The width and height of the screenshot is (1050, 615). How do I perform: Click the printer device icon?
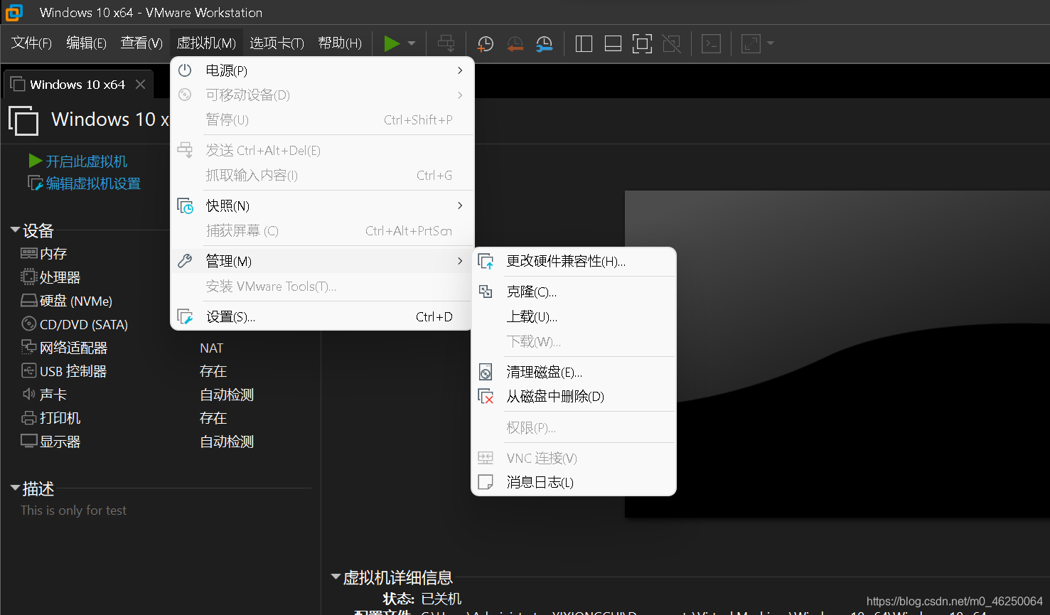pos(28,417)
